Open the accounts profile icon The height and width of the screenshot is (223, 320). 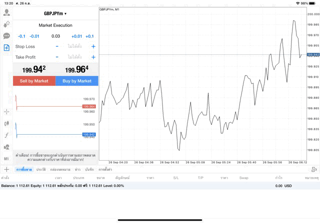coord(6,13)
